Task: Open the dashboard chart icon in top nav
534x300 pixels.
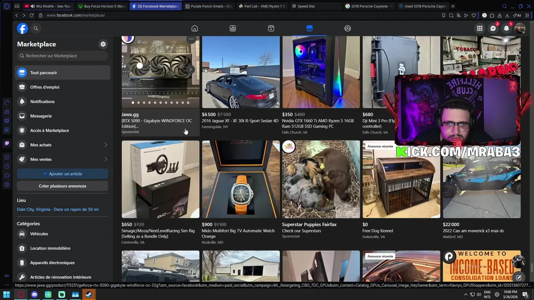Action: pyautogui.click(x=233, y=28)
